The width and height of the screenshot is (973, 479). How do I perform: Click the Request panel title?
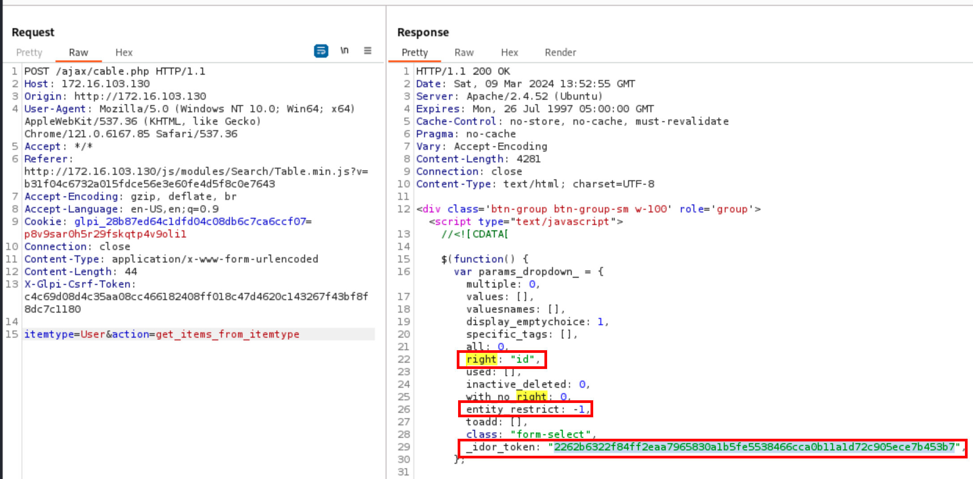point(33,32)
